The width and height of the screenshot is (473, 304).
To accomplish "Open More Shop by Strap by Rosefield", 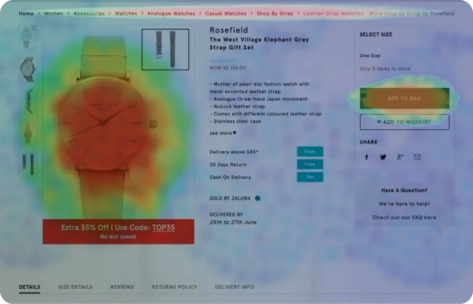I will coord(412,14).
